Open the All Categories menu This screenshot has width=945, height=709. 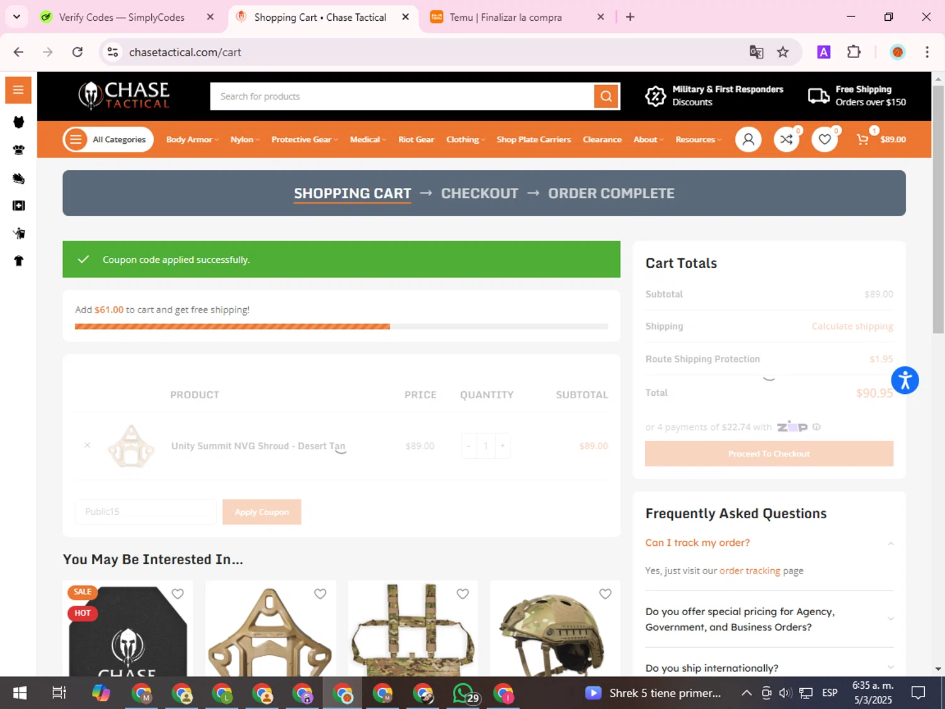108,139
